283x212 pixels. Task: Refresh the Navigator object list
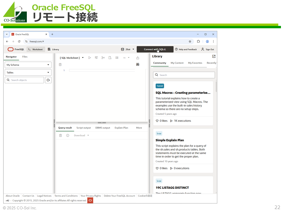48,80
